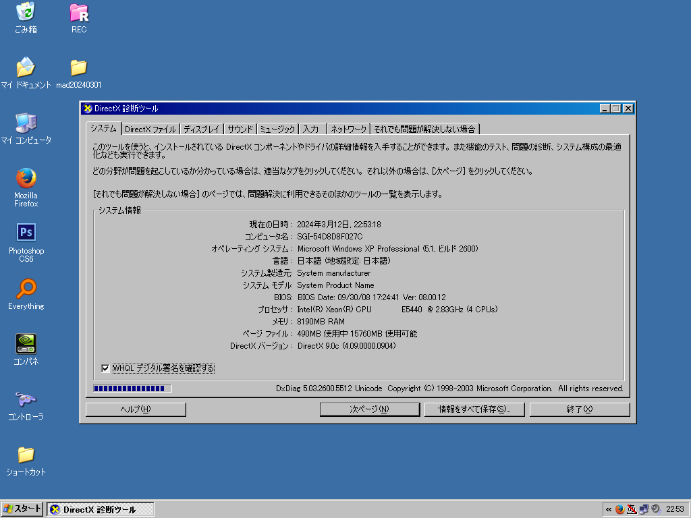Image resolution: width=691 pixels, height=518 pixels.
Task: Click the date 2024年3月12日, 22:53:18
Action: (x=339, y=225)
